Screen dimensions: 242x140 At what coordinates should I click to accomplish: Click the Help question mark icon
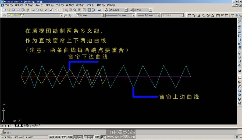[x=99, y=10]
